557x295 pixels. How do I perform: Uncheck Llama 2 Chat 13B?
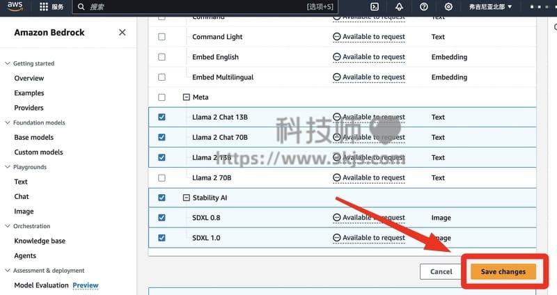pos(162,117)
